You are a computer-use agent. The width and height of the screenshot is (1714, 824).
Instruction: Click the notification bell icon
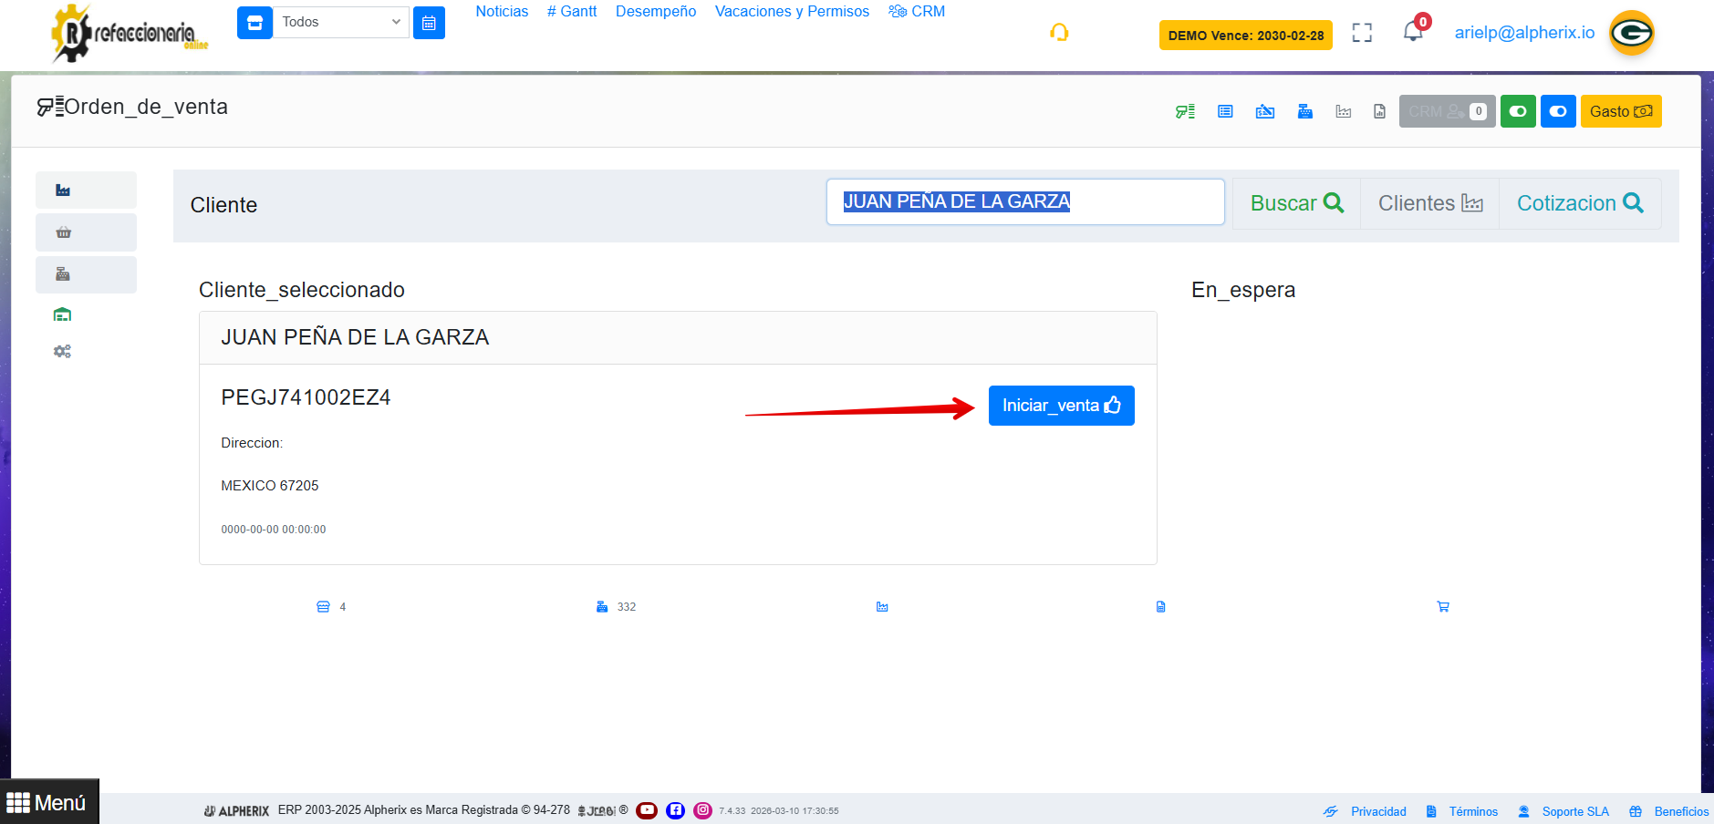pos(1412,32)
